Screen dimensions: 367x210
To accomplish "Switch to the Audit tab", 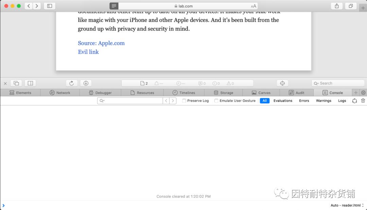I will coord(296,93).
